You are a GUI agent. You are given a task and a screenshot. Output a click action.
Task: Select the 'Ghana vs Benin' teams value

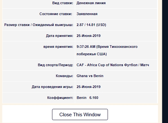[90, 76]
